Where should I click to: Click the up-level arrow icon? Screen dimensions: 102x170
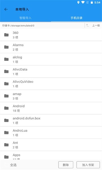click(88, 25)
